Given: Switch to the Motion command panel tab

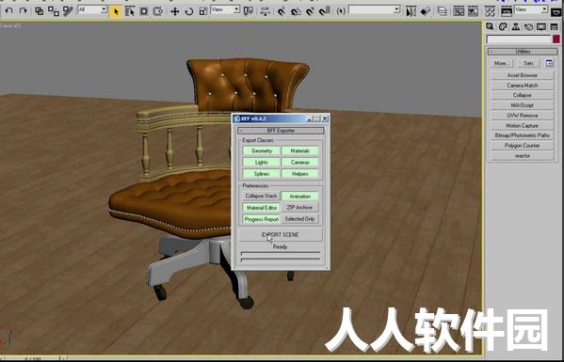Looking at the screenshot, I should tap(528, 27).
